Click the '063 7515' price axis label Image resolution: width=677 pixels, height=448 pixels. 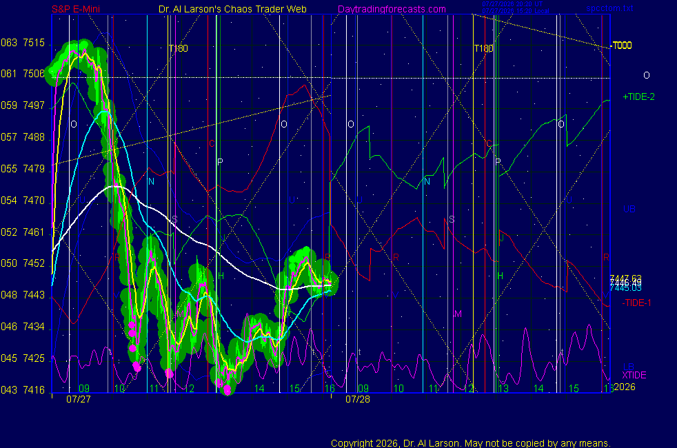pos(23,43)
